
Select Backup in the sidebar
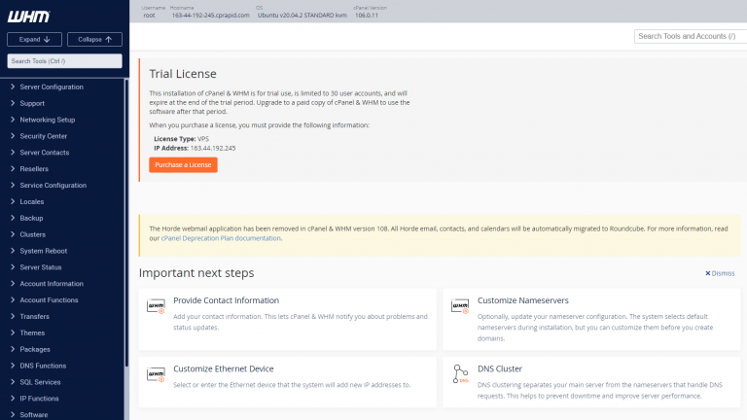click(x=31, y=218)
